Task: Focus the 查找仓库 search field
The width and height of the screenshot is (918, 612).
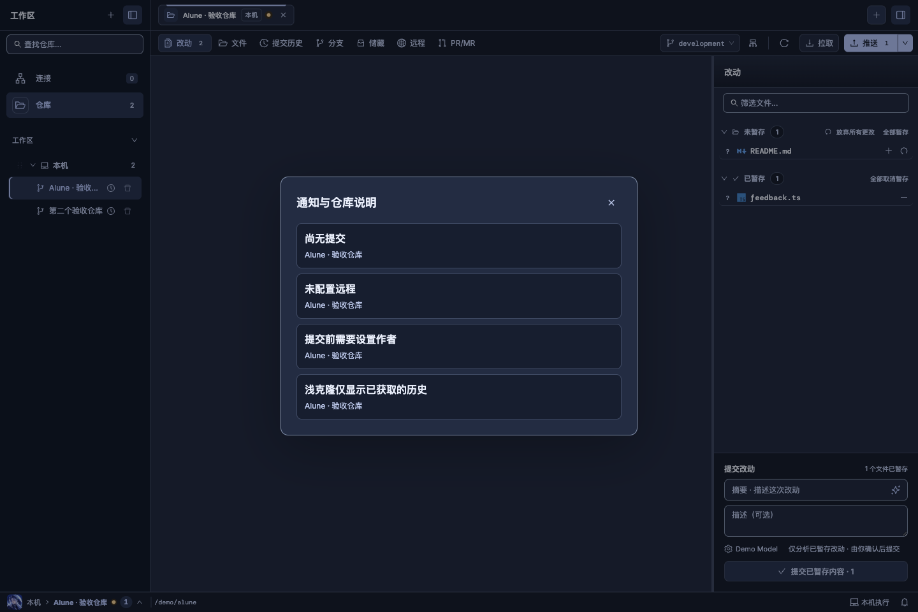Action: [75, 44]
